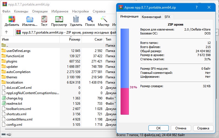Open the Просмотр (View) tool
Image resolution: width=219 pixels, height=138 pixels.
tap(59, 19)
